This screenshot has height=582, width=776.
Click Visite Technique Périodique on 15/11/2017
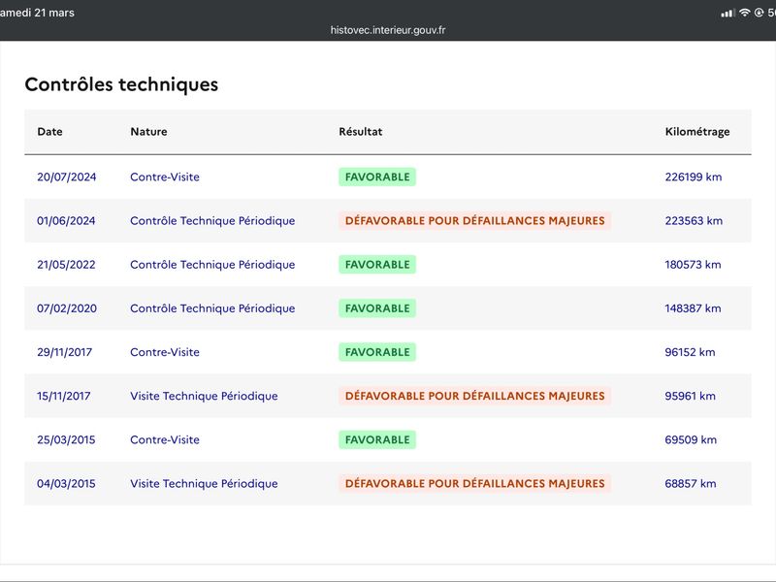204,396
